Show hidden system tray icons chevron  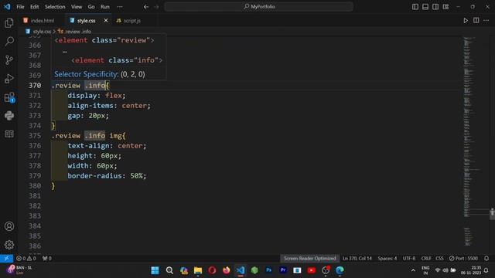(x=413, y=270)
